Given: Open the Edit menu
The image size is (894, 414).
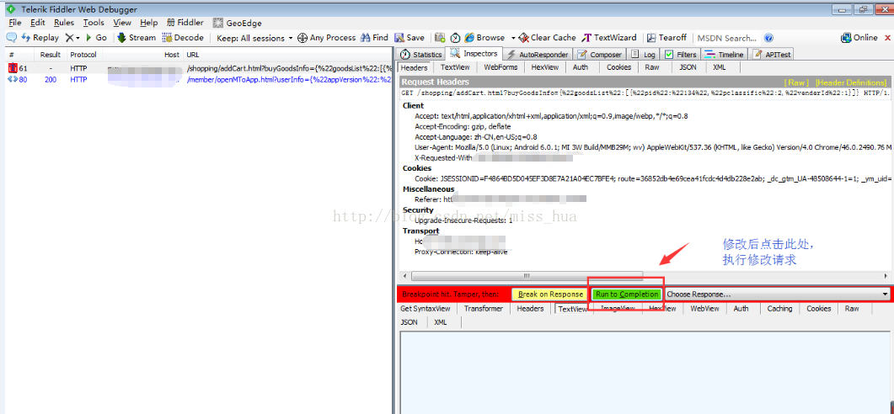Looking at the screenshot, I should pyautogui.click(x=38, y=23).
